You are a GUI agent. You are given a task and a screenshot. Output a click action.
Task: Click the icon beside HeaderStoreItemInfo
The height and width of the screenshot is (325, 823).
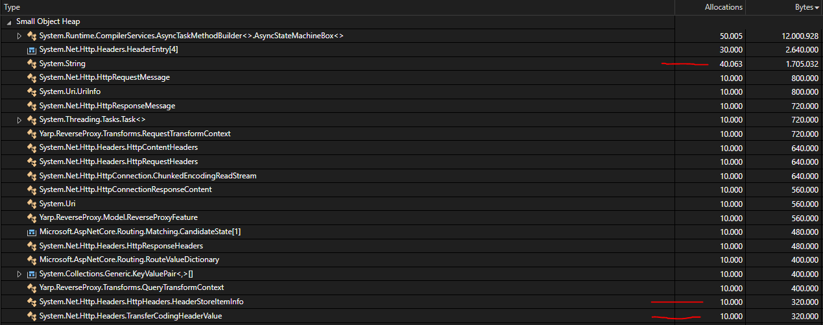(x=31, y=302)
